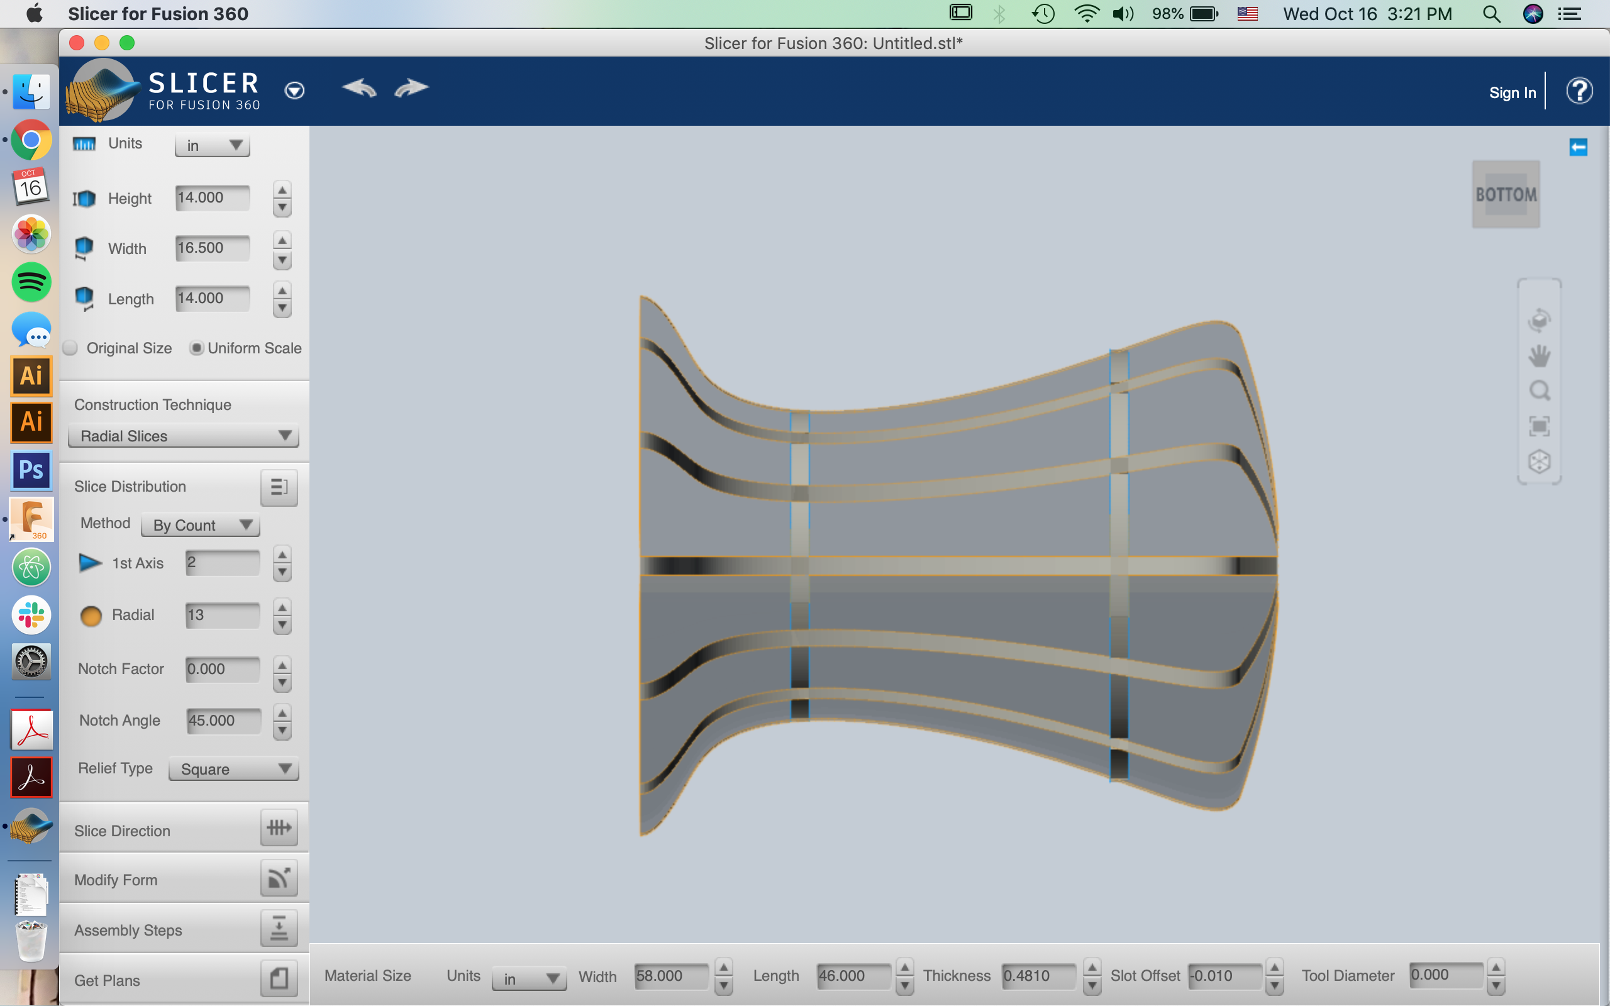Increase the Radial count stepper
This screenshot has height=1006, width=1610.
click(x=282, y=607)
